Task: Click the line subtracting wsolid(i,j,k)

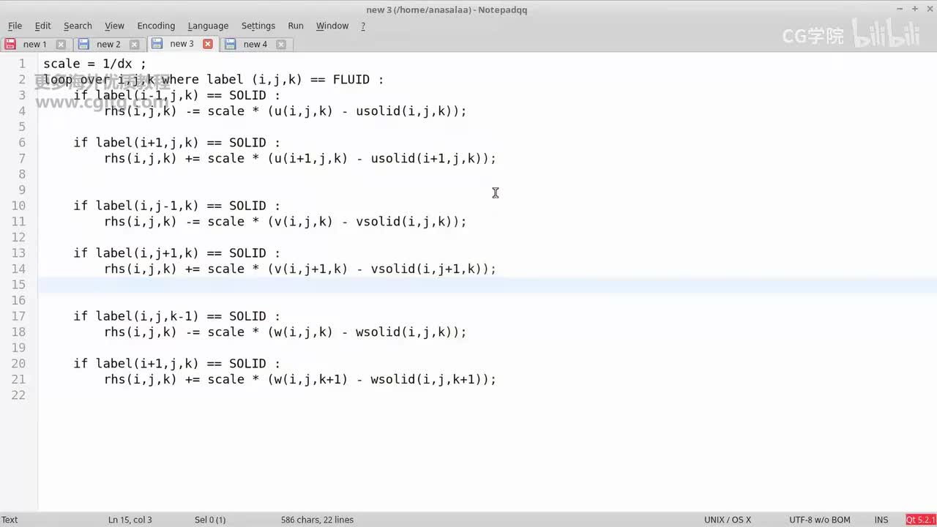Action: point(285,332)
